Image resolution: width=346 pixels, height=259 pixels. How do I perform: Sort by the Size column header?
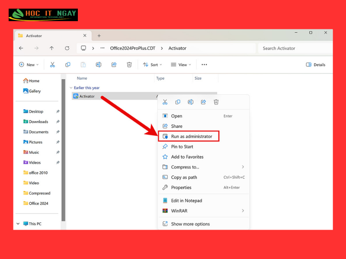(x=198, y=78)
